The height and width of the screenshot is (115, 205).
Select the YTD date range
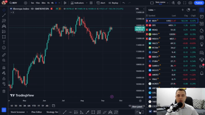click(34, 106)
